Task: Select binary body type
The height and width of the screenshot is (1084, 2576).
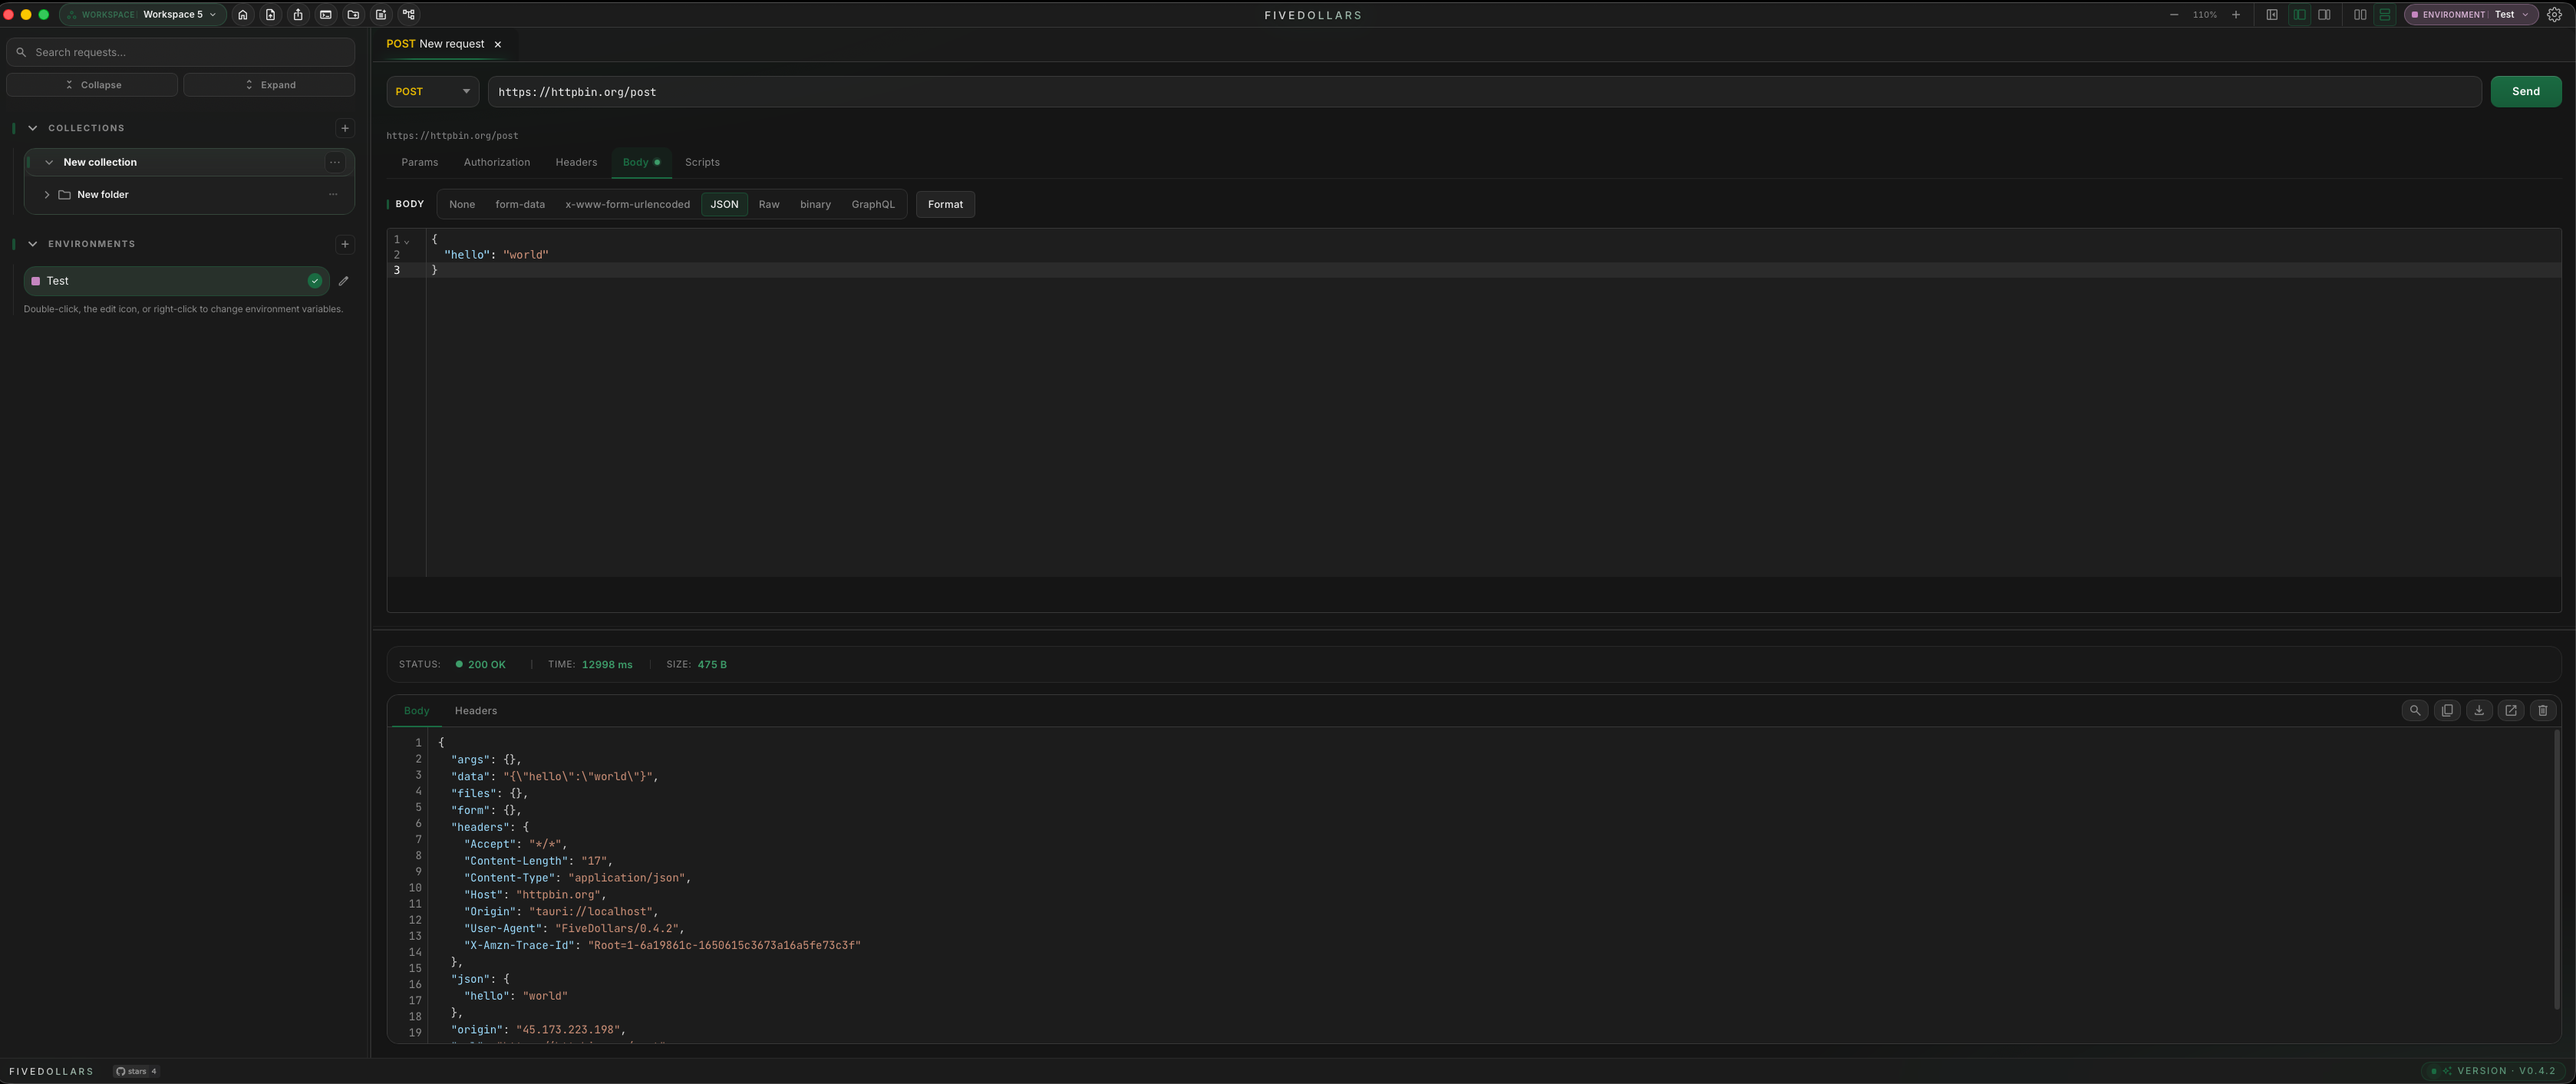Action: coord(815,205)
